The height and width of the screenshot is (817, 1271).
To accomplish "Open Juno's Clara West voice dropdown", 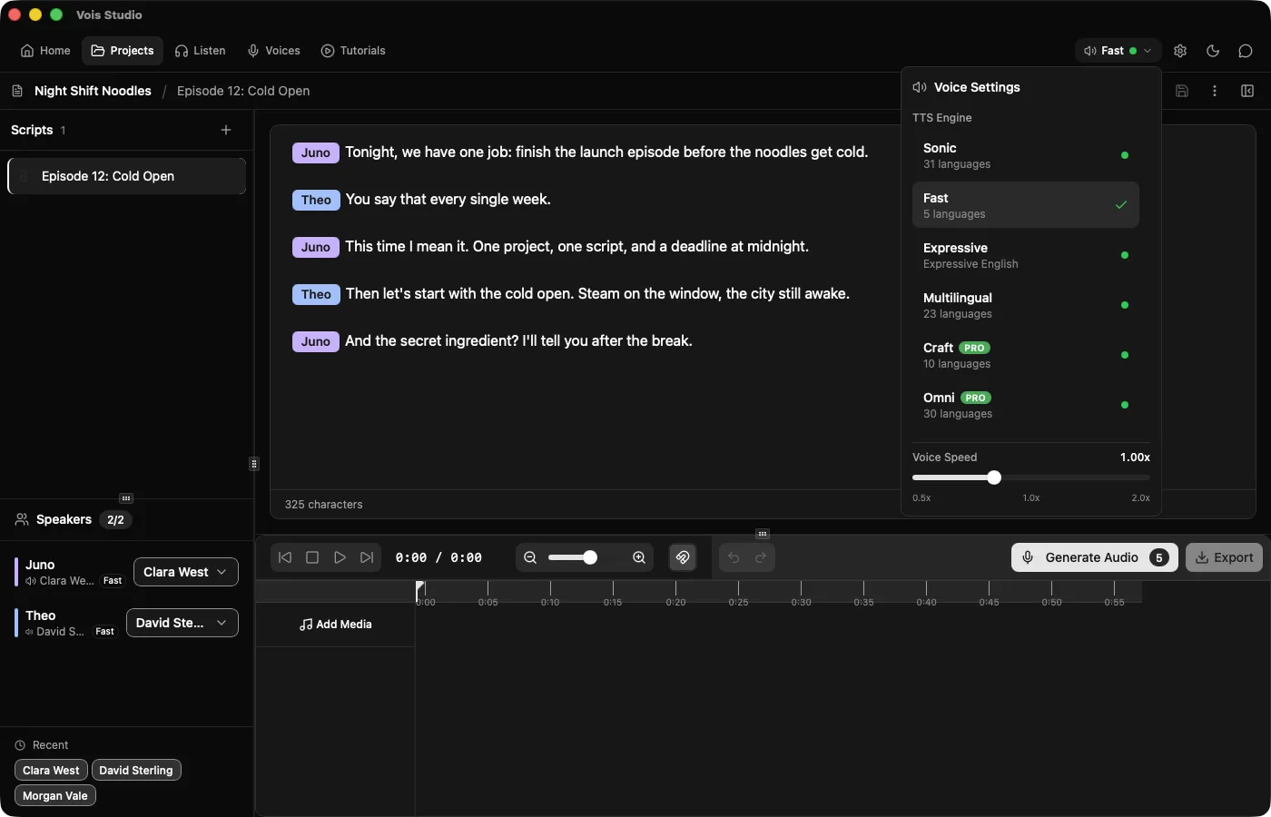I will [x=186, y=572].
